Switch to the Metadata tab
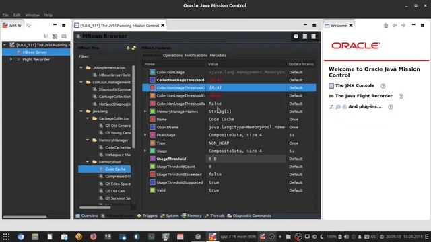Viewport: 431px width, 242px height. 218,55
